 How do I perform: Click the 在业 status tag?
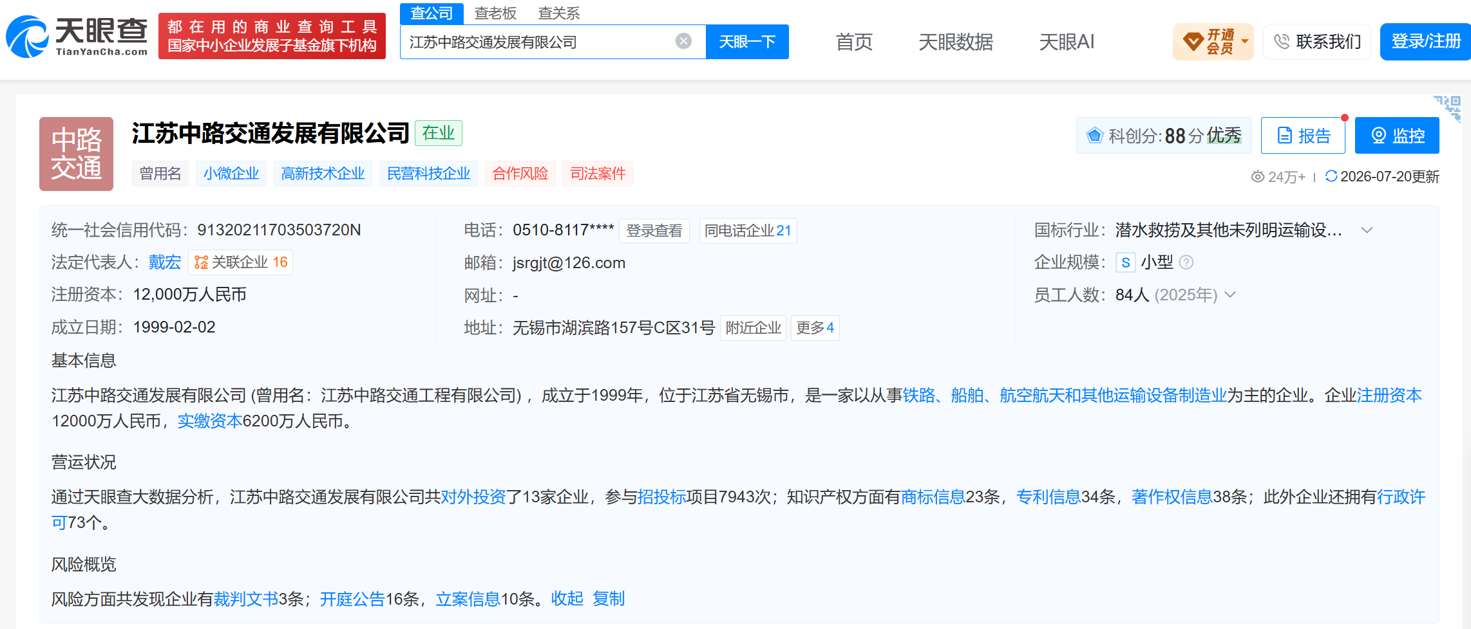439,133
